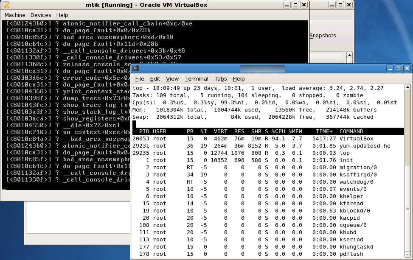Click the Mem: 1018304k total text
This screenshot has height=260, width=413.
pos(170,110)
